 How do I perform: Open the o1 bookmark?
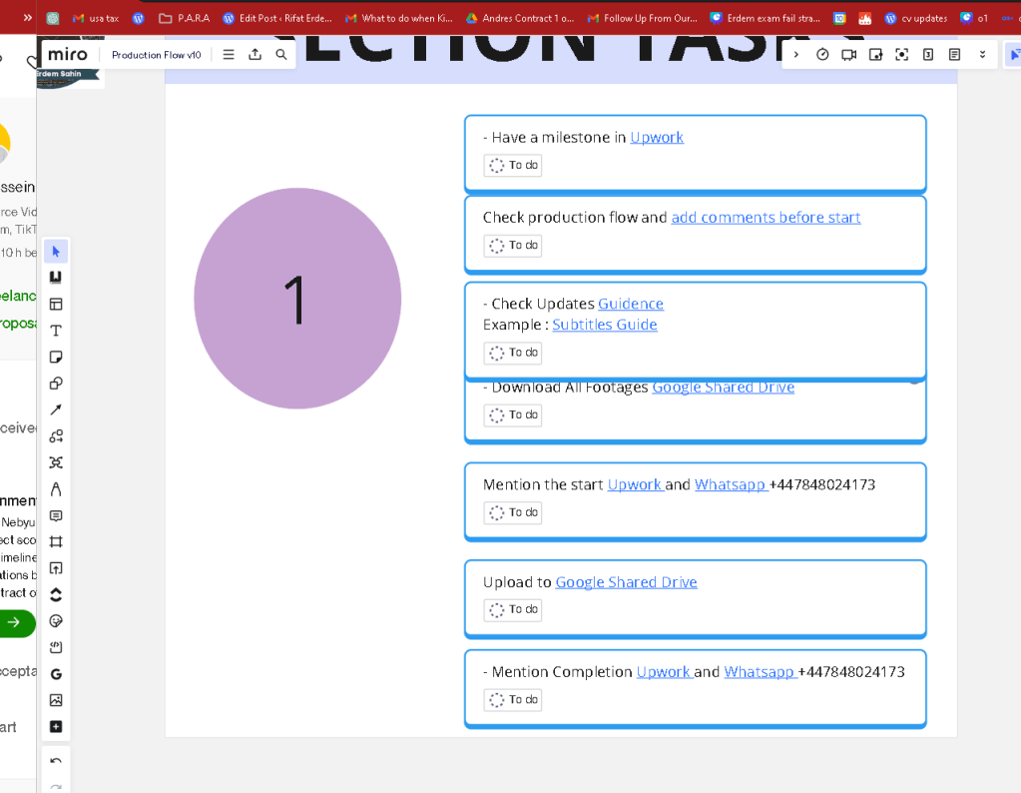[x=975, y=18]
